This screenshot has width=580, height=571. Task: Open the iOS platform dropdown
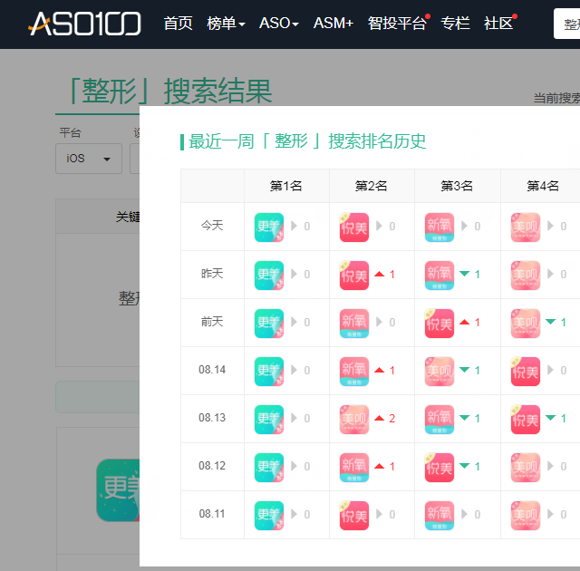click(x=88, y=158)
